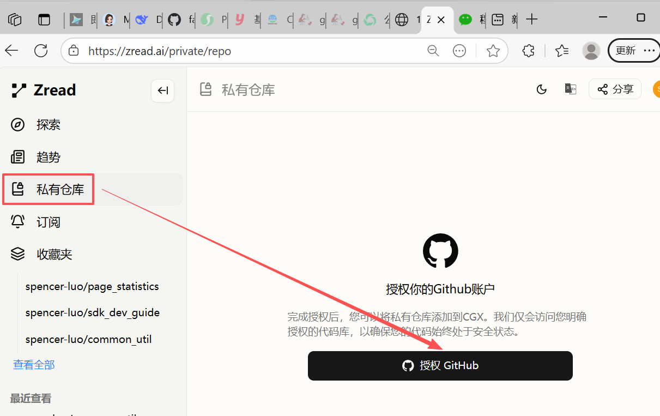Screen dimensions: 660x416
Task: Open 探索 explore in sidebar
Action: (48, 125)
